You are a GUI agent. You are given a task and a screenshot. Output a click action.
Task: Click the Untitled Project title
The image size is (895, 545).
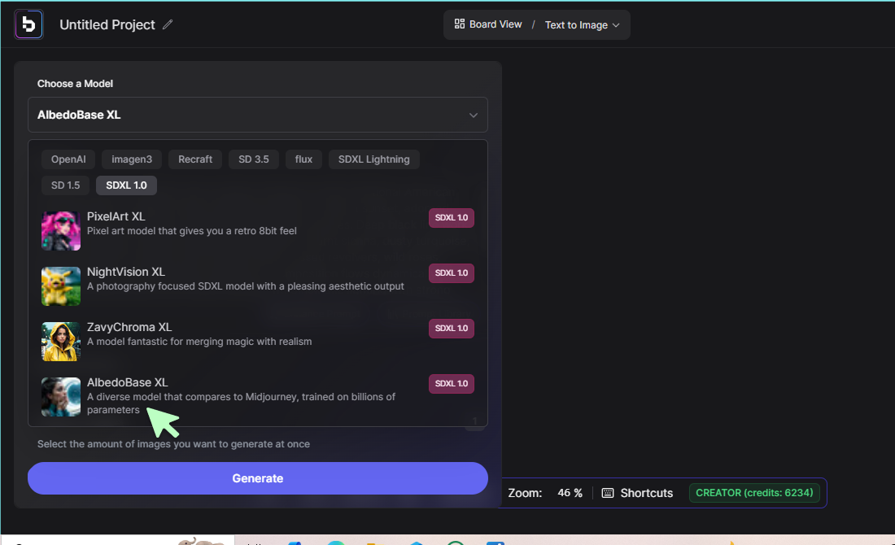click(107, 24)
